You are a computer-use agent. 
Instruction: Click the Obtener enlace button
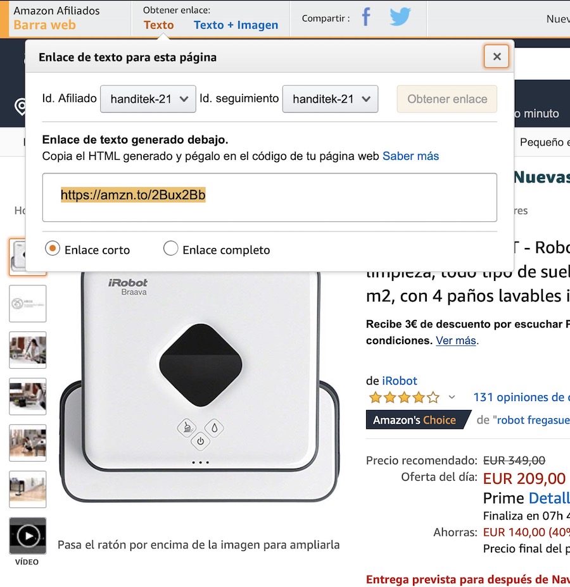(446, 99)
